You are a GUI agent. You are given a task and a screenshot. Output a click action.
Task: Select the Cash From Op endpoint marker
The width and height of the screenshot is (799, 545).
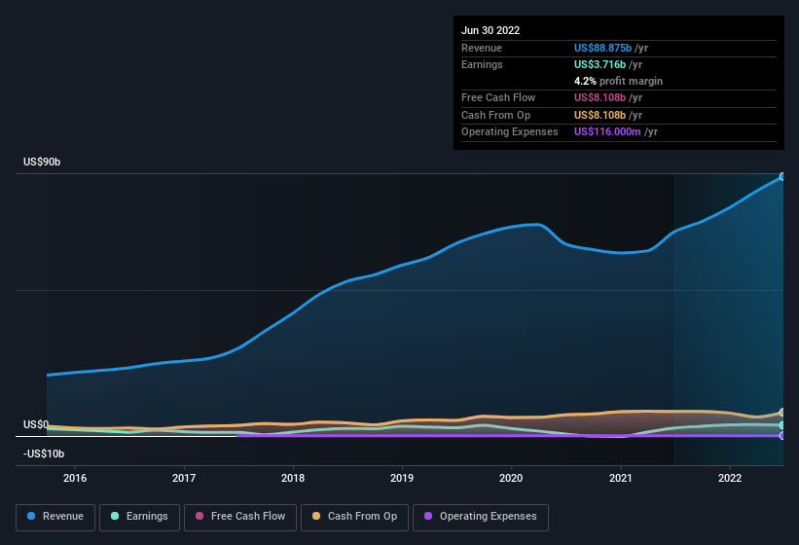click(782, 412)
